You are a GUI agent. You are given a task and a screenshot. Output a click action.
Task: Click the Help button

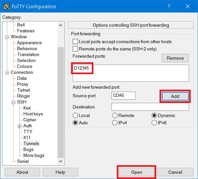61,172
